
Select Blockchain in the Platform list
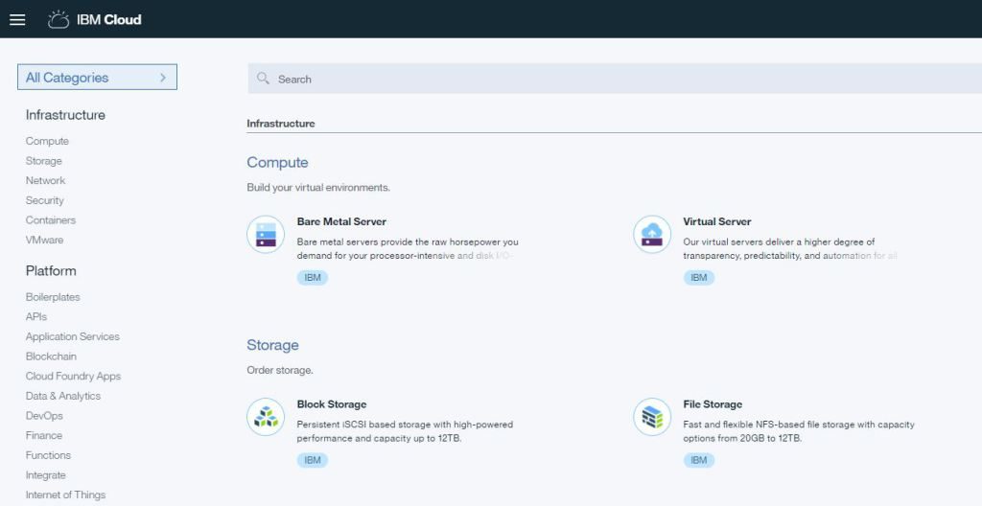click(51, 356)
